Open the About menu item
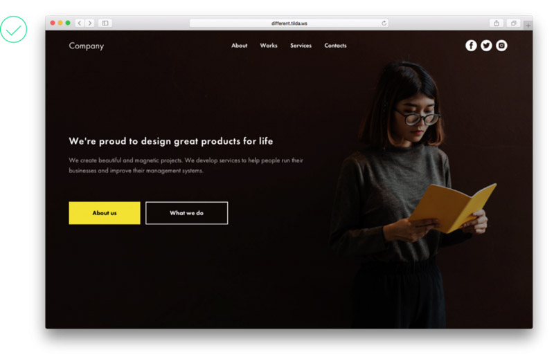Viewport: 554px width, 359px height. [239, 46]
